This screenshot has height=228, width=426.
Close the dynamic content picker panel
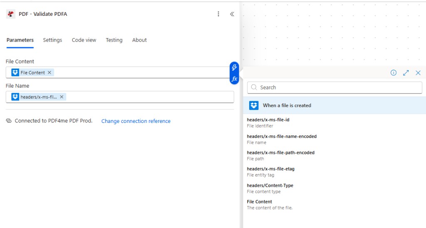(x=418, y=73)
